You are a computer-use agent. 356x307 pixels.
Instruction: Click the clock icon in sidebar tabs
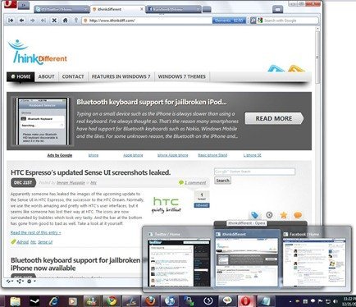[x=269, y=215]
